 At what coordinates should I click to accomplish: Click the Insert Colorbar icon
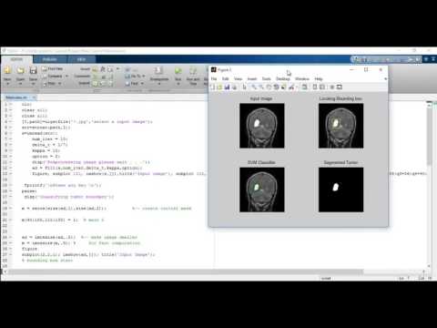point(315,87)
